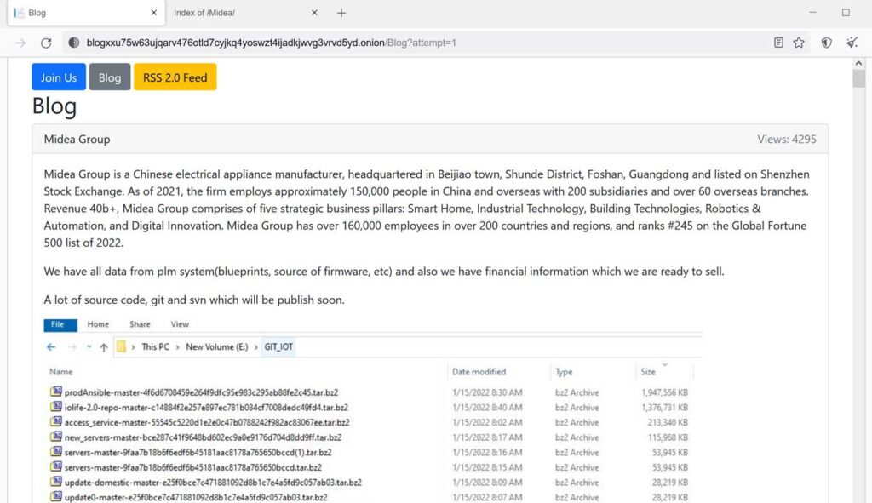Viewport: 872px width, 503px height.
Task: Click the archive icon beside update-domestic-master
Action: click(56, 482)
